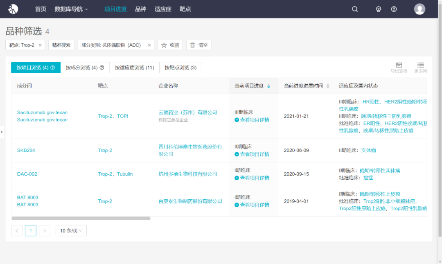Open the 10 条/页 page size dropdown
Image resolution: width=442 pixels, height=264 pixels.
71,231
